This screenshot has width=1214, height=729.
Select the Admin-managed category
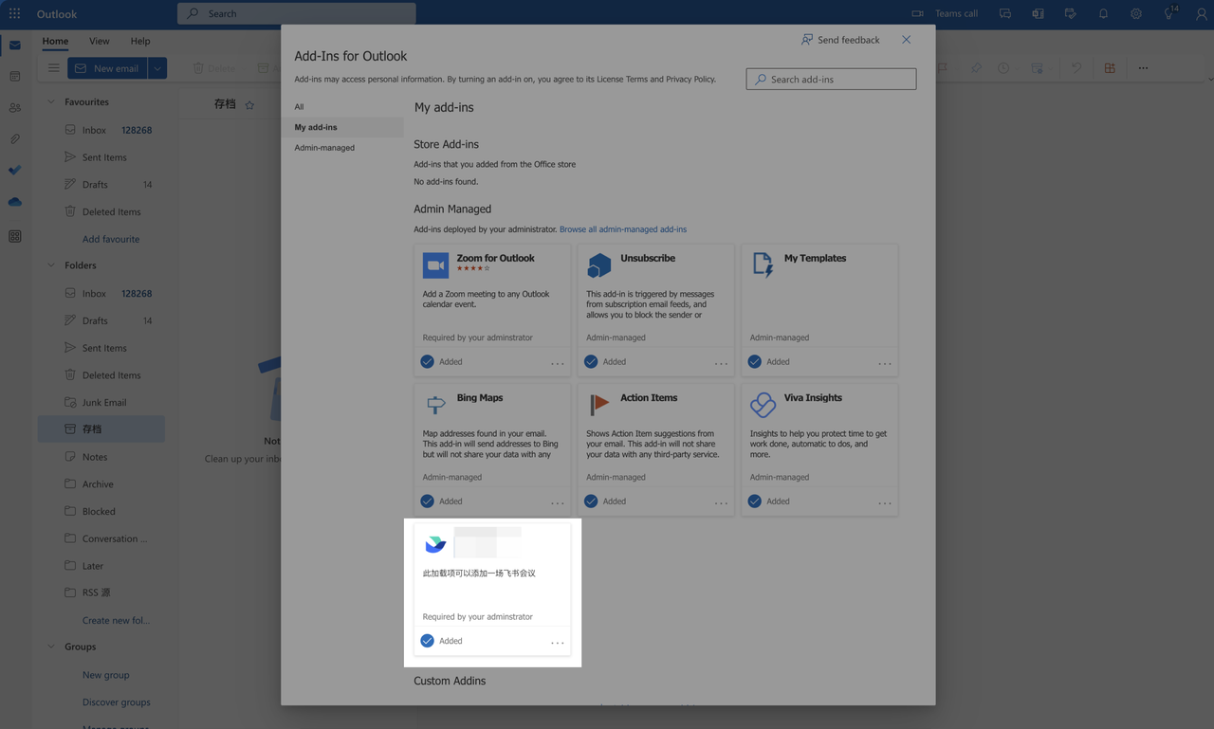point(324,147)
